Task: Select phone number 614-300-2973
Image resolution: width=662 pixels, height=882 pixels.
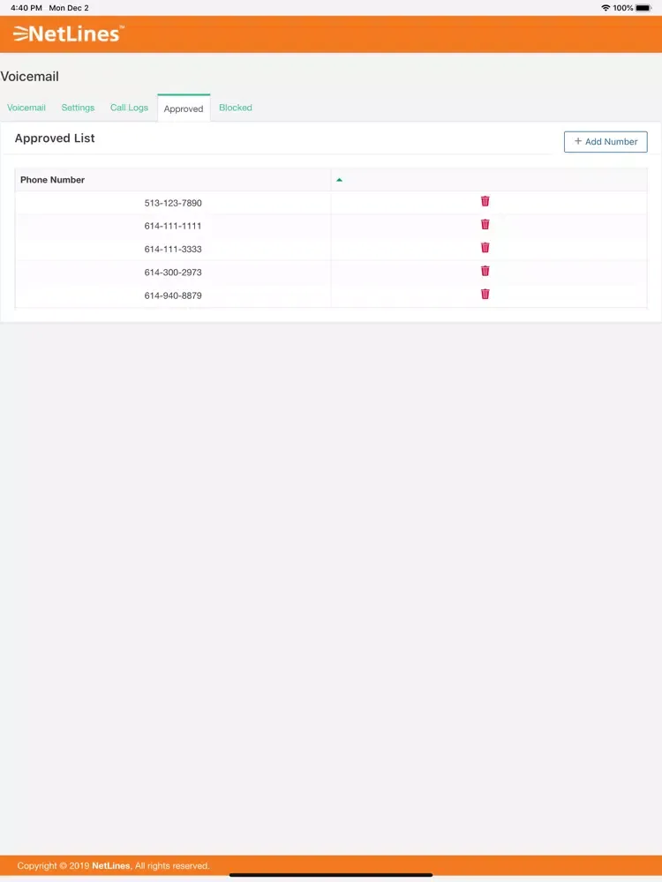Action: 173,273
